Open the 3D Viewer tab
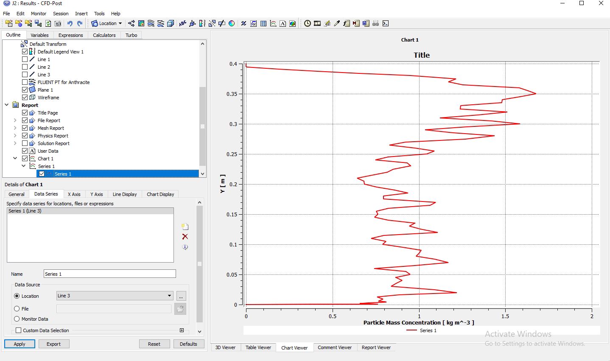Viewport: 610px width, 361px height. (x=225, y=347)
